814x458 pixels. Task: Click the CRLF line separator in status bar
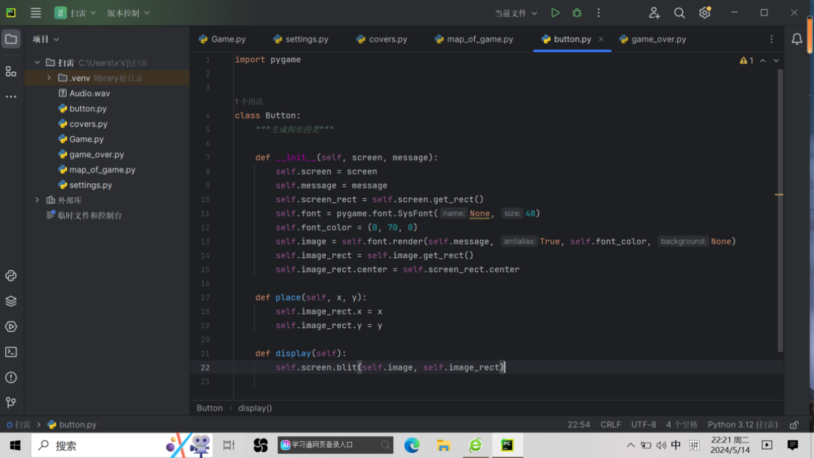tap(610, 425)
